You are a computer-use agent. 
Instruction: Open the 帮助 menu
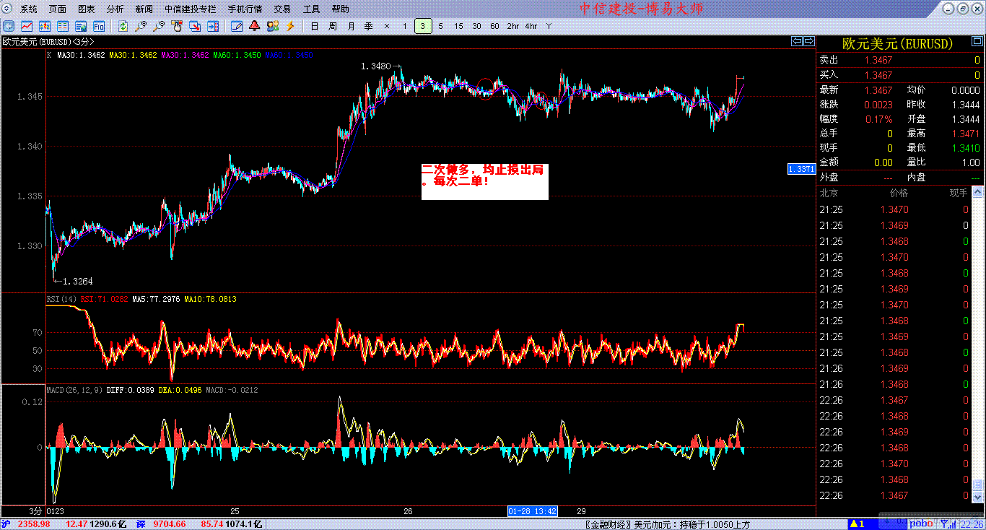click(341, 9)
